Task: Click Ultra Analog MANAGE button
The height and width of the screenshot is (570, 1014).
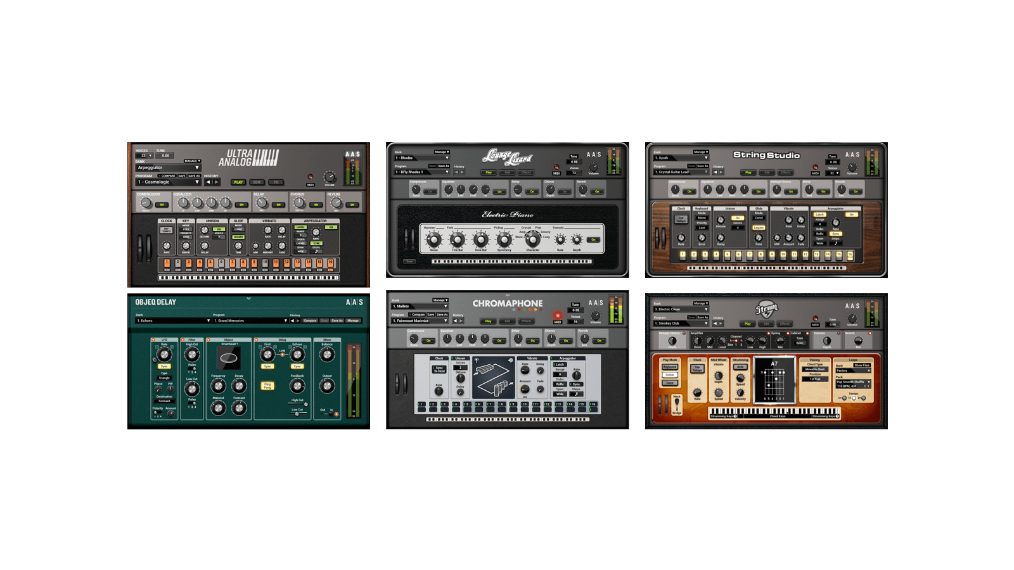Action: tap(193, 161)
